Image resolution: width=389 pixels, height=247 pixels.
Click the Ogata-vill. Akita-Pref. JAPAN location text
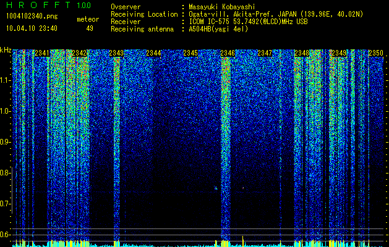[276, 14]
